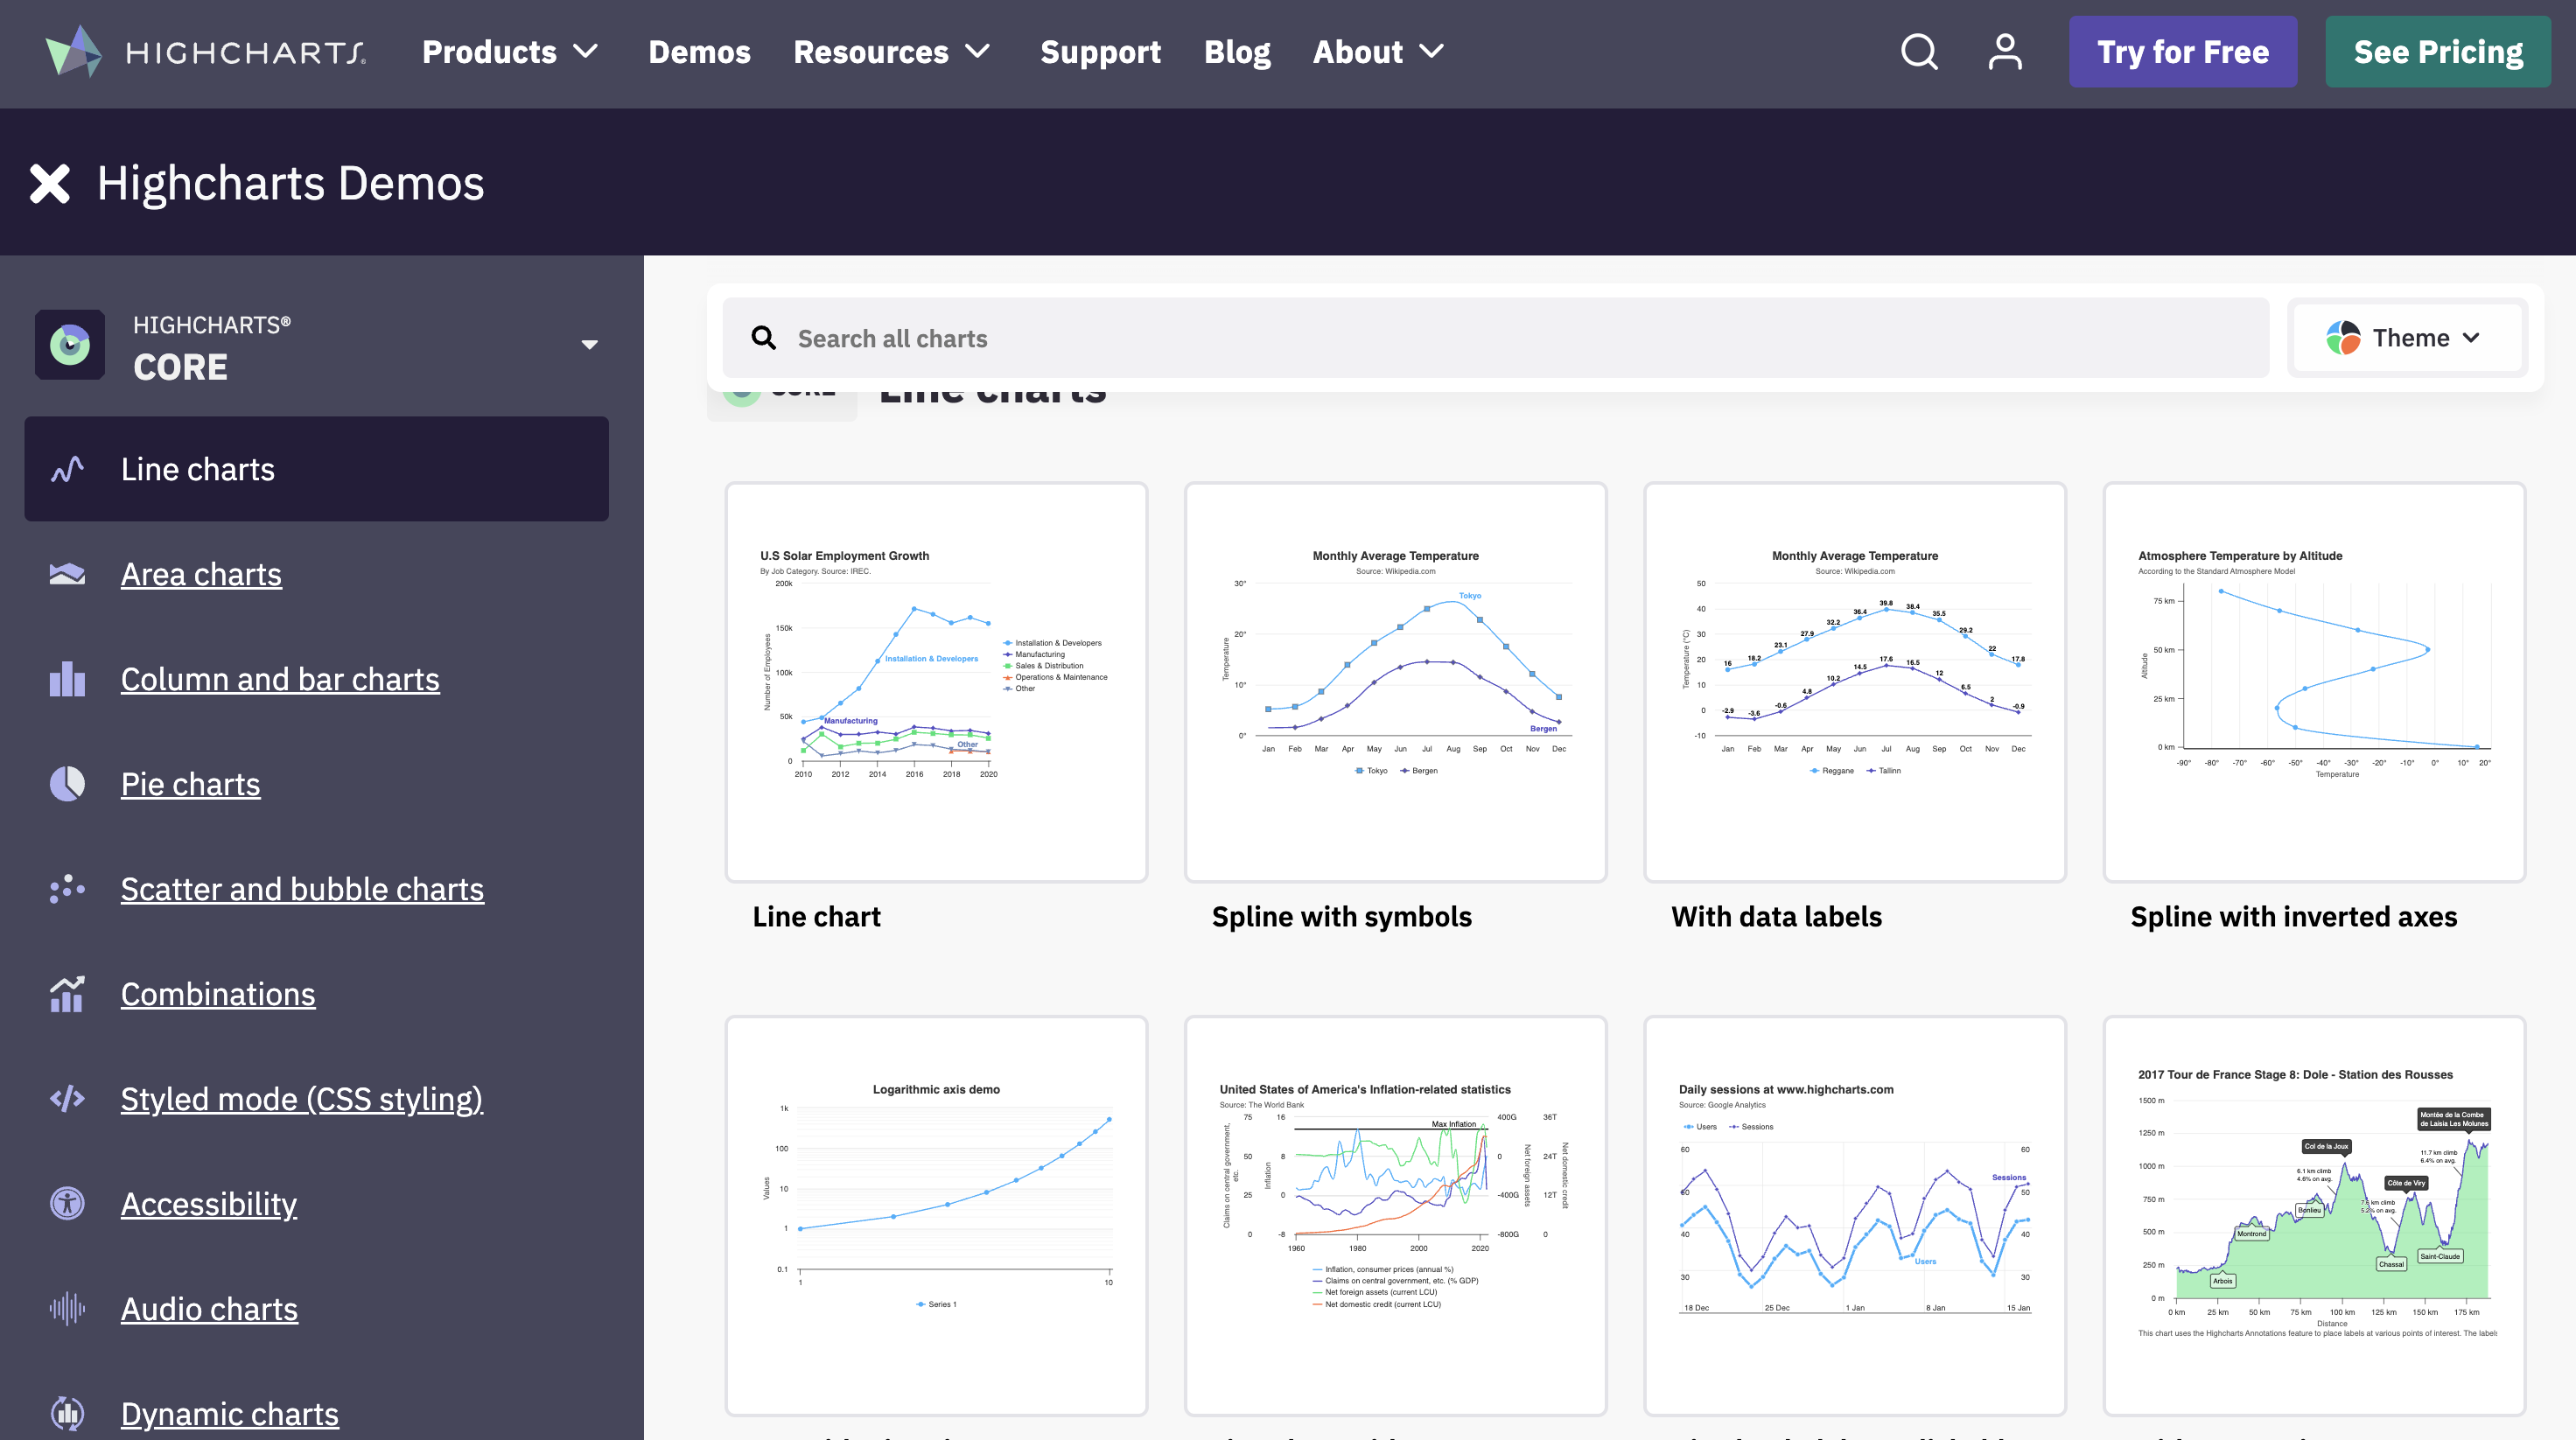Open the Demos menu item
This screenshot has width=2576, height=1440.
[x=699, y=51]
